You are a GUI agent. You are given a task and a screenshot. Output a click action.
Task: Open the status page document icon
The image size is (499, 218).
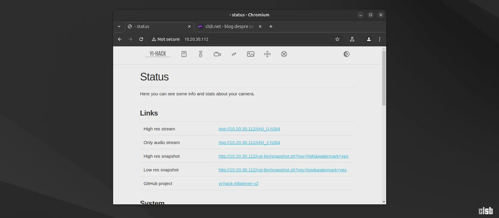tap(184, 54)
